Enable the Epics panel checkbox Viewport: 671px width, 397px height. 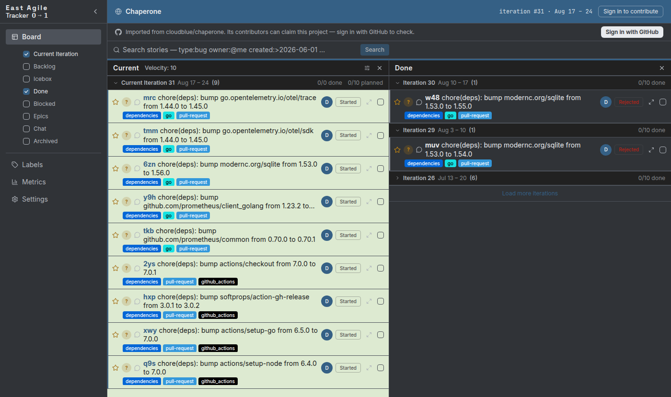click(26, 116)
